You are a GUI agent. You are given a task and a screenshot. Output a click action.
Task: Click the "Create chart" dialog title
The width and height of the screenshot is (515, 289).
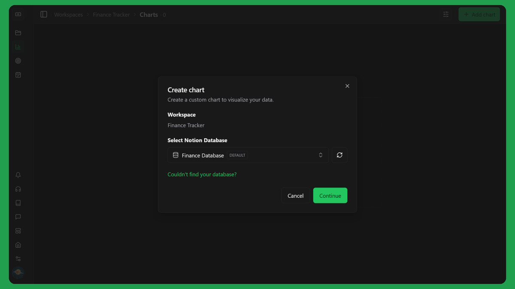click(x=186, y=90)
